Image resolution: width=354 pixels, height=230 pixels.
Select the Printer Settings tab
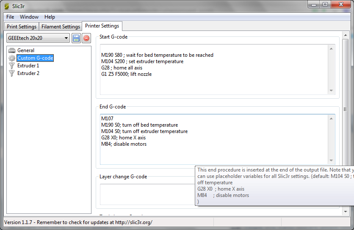(x=102, y=26)
